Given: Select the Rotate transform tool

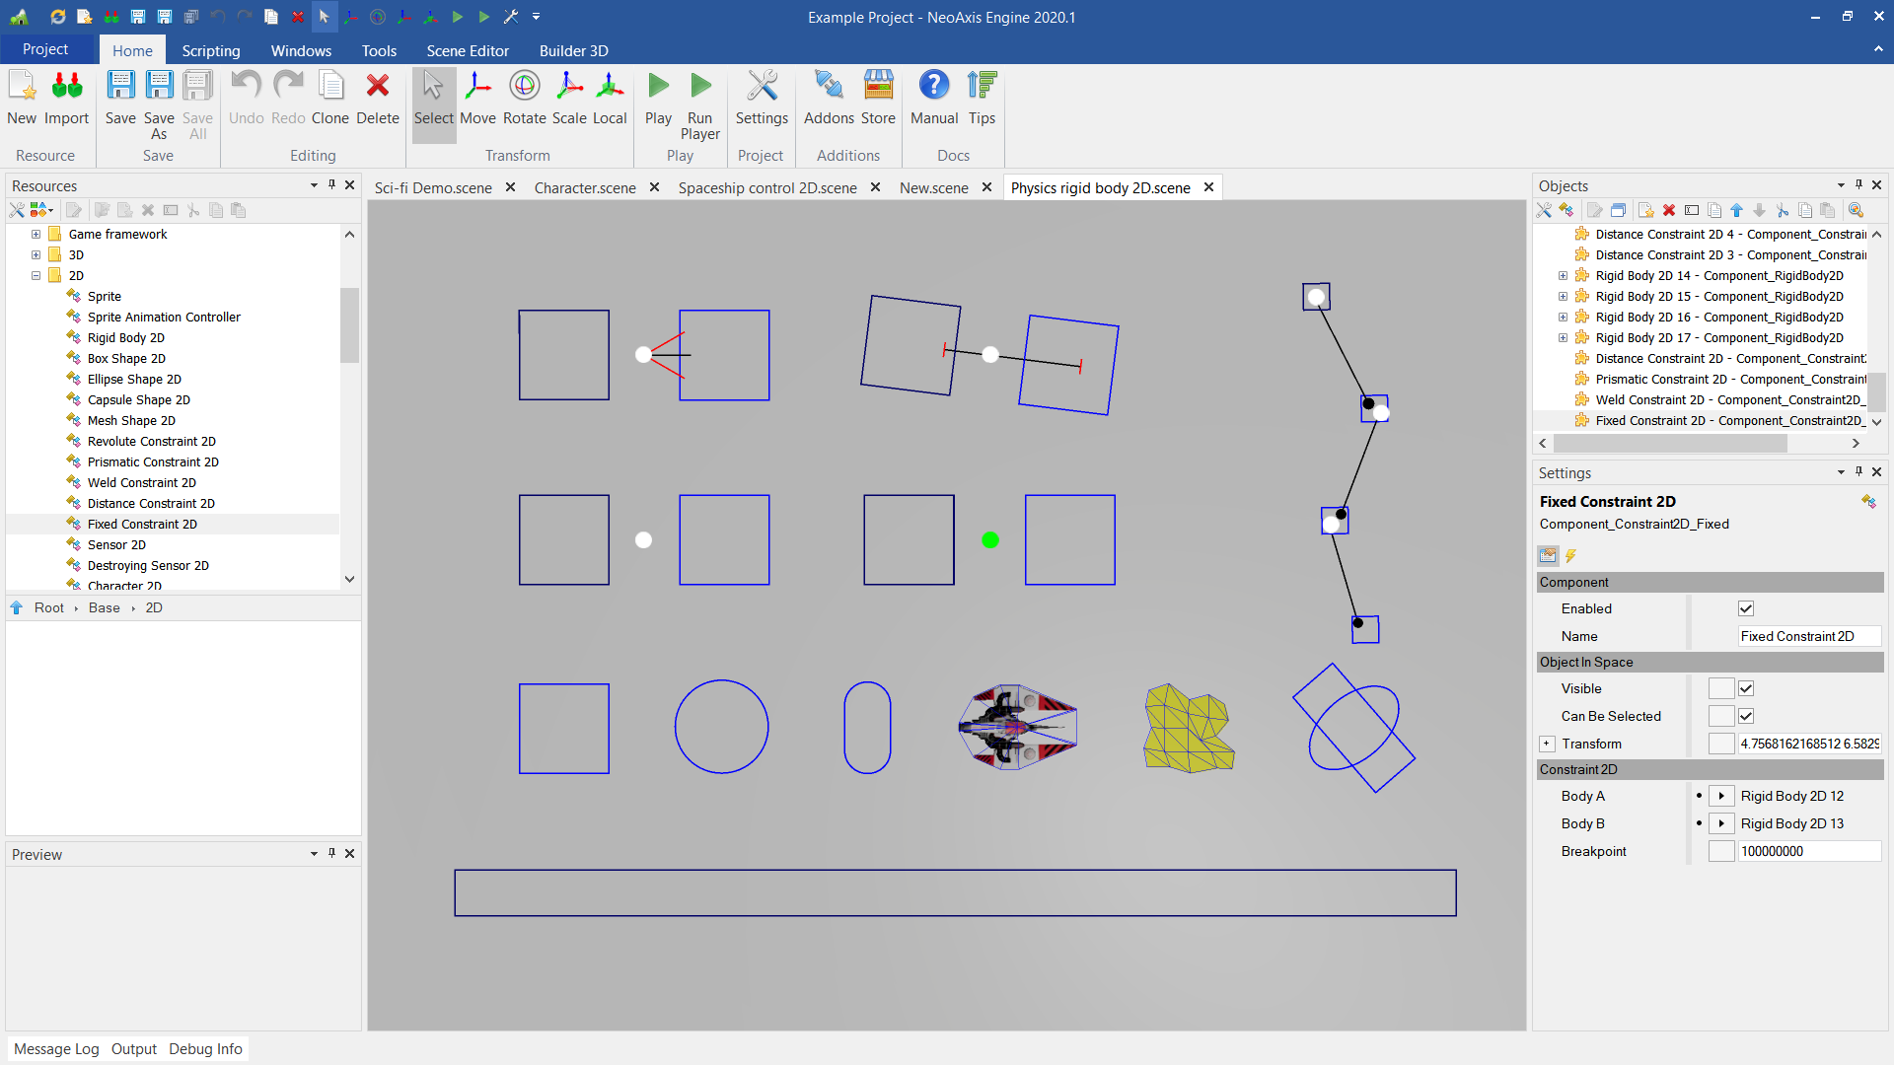Looking at the screenshot, I should 524,98.
